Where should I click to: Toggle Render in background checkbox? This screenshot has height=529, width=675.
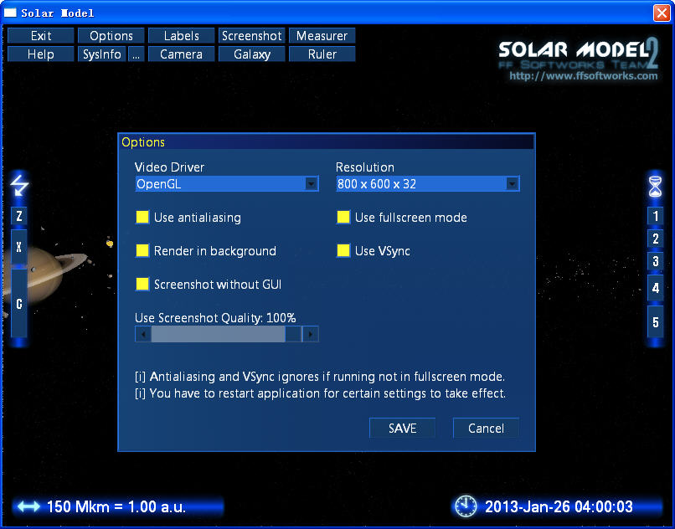pos(142,250)
